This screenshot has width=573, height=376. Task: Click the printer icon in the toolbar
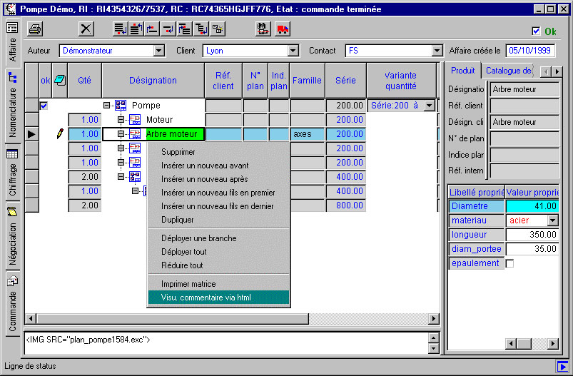36,29
